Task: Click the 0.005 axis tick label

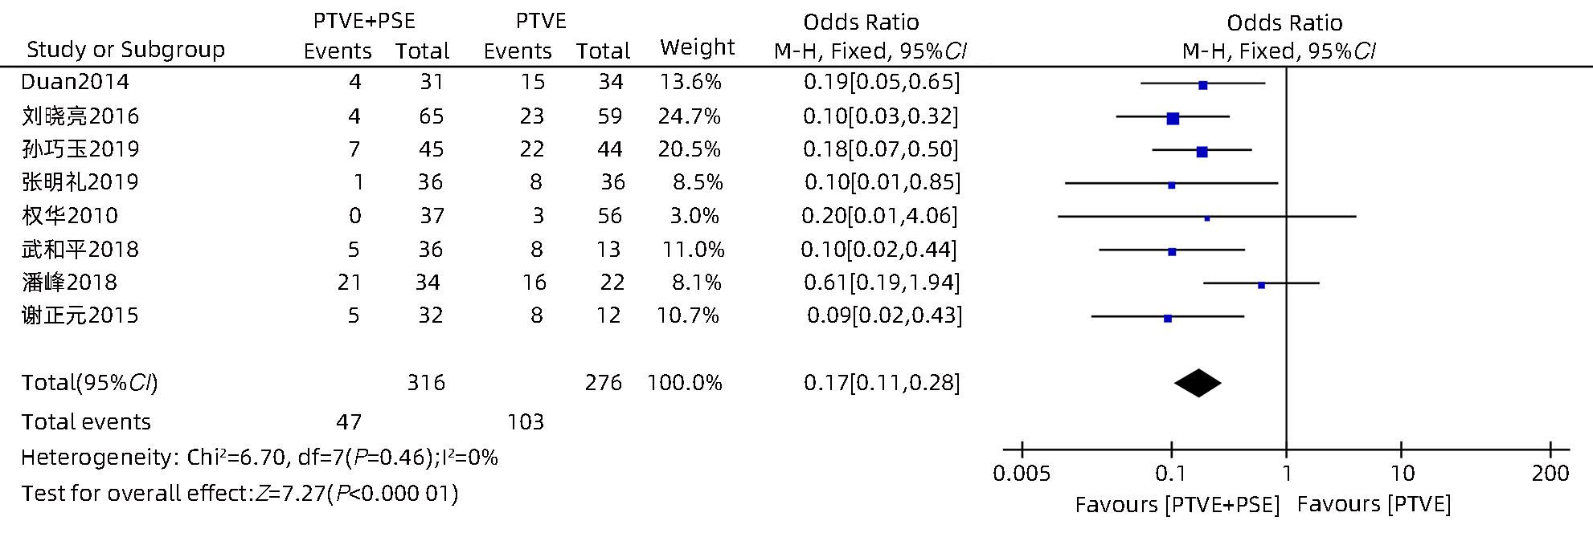Action: click(x=1022, y=474)
